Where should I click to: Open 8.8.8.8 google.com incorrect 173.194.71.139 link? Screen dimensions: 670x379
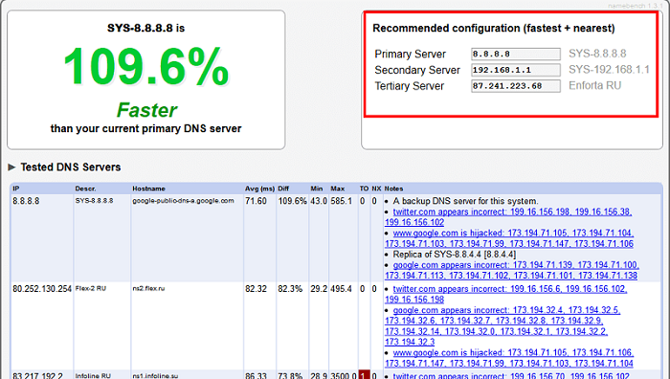pyautogui.click(x=511, y=271)
